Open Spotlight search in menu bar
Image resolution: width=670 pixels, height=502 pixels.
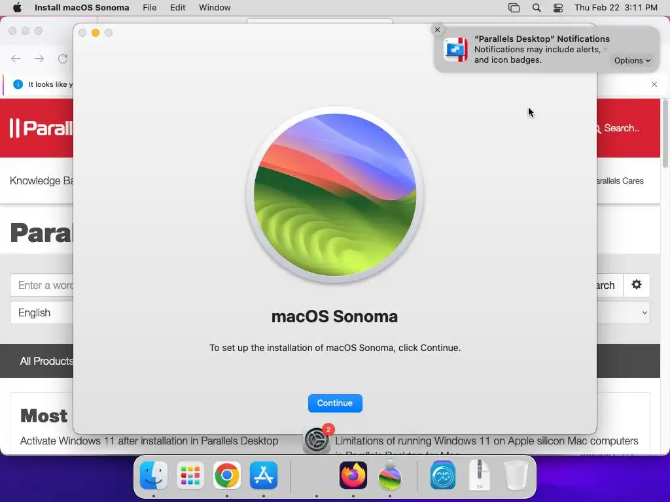point(537,8)
